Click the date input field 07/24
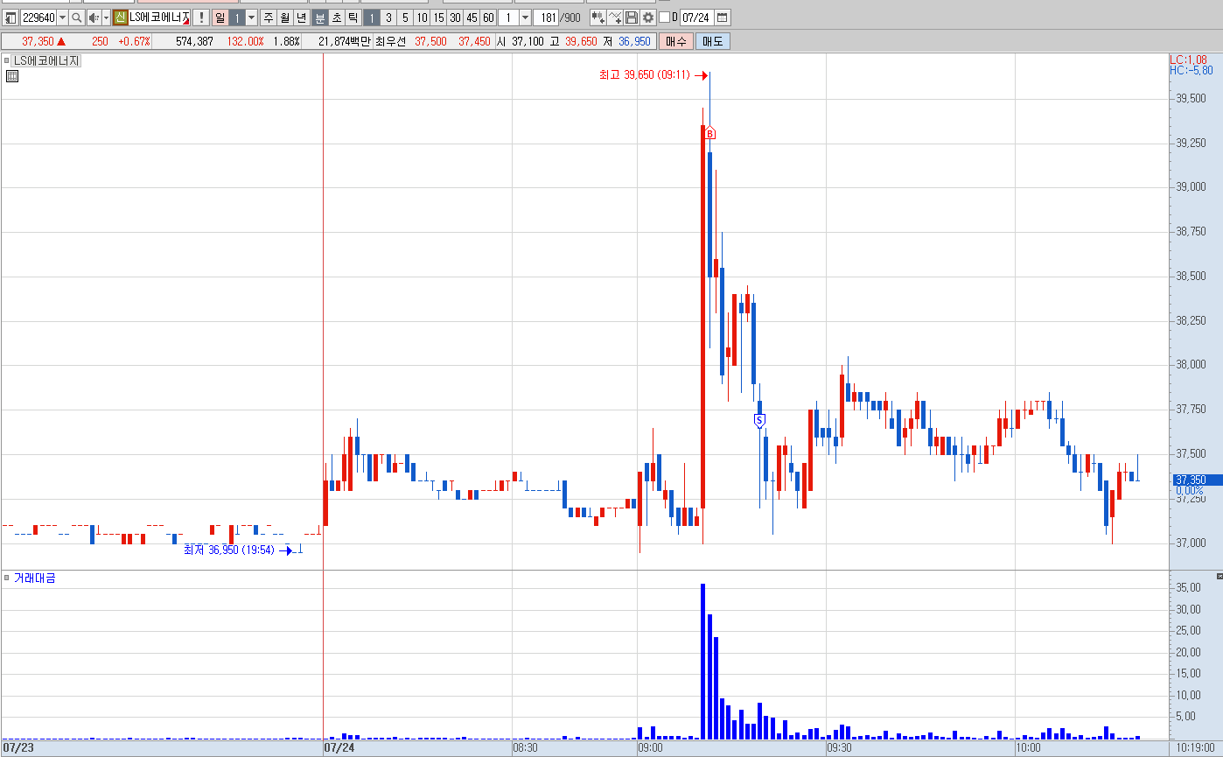Image resolution: width=1223 pixels, height=757 pixels. [695, 18]
